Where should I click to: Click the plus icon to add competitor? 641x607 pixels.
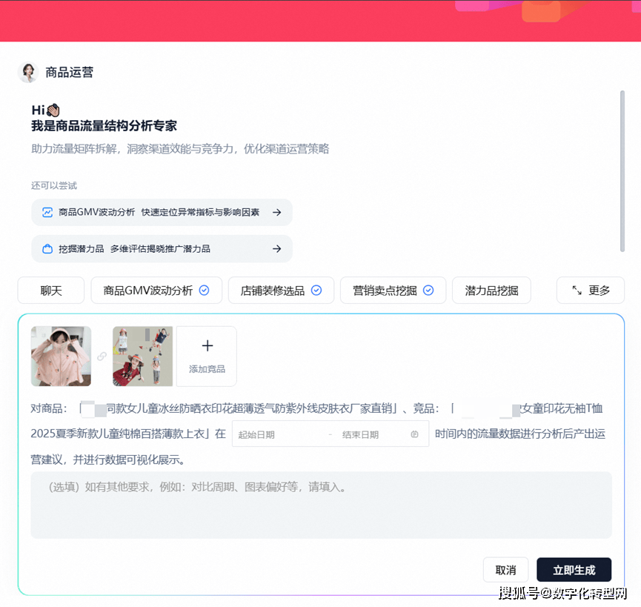207,346
